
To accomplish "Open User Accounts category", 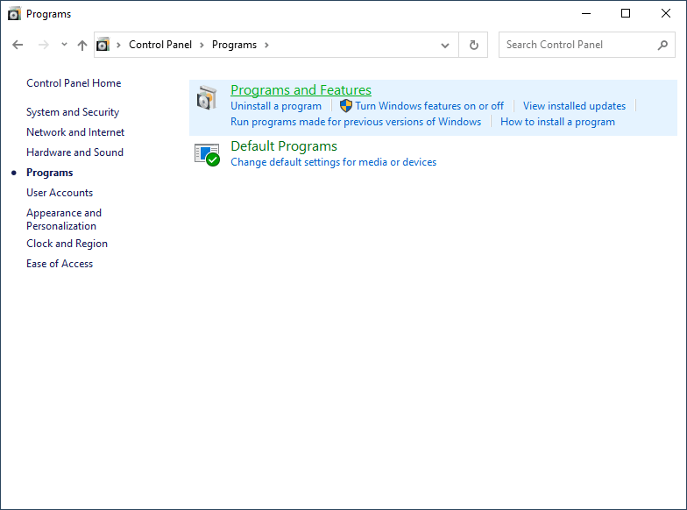I will click(60, 193).
